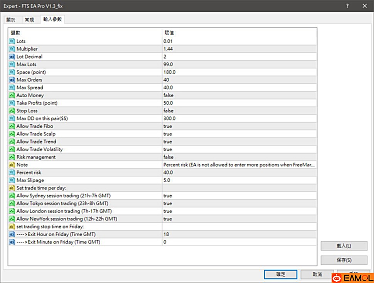
Task: Click the boolean icon beside Sydney session trading
Action: click(x=12, y=196)
